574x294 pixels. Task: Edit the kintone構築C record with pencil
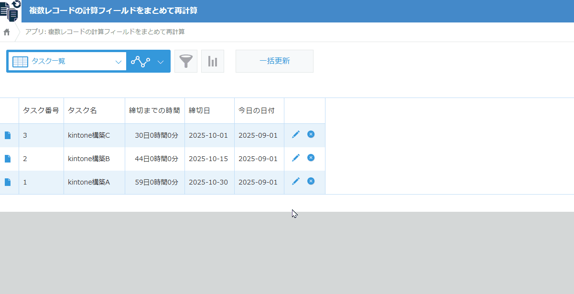point(296,134)
